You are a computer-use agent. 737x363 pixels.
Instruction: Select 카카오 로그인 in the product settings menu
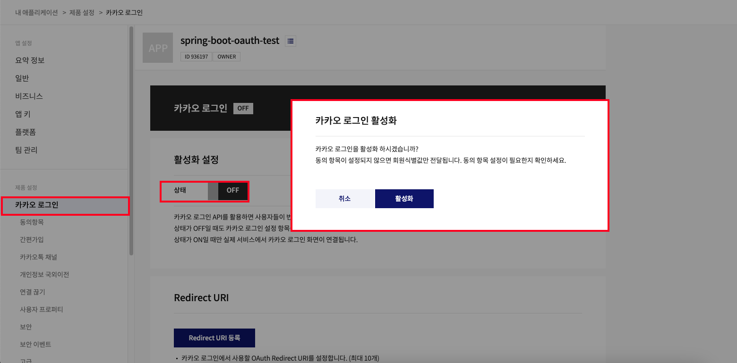(65, 205)
